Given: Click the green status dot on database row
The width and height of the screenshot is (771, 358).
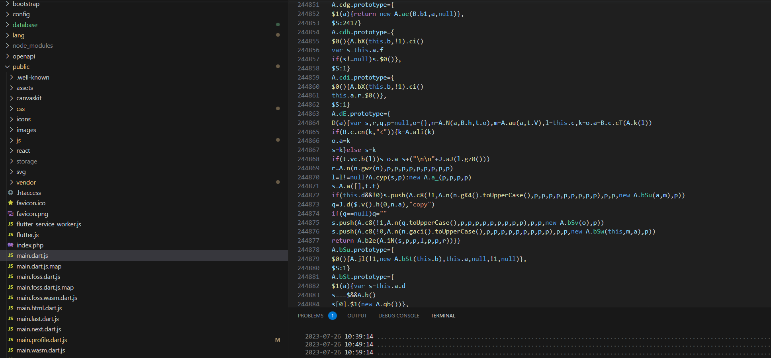Looking at the screenshot, I should point(278,25).
